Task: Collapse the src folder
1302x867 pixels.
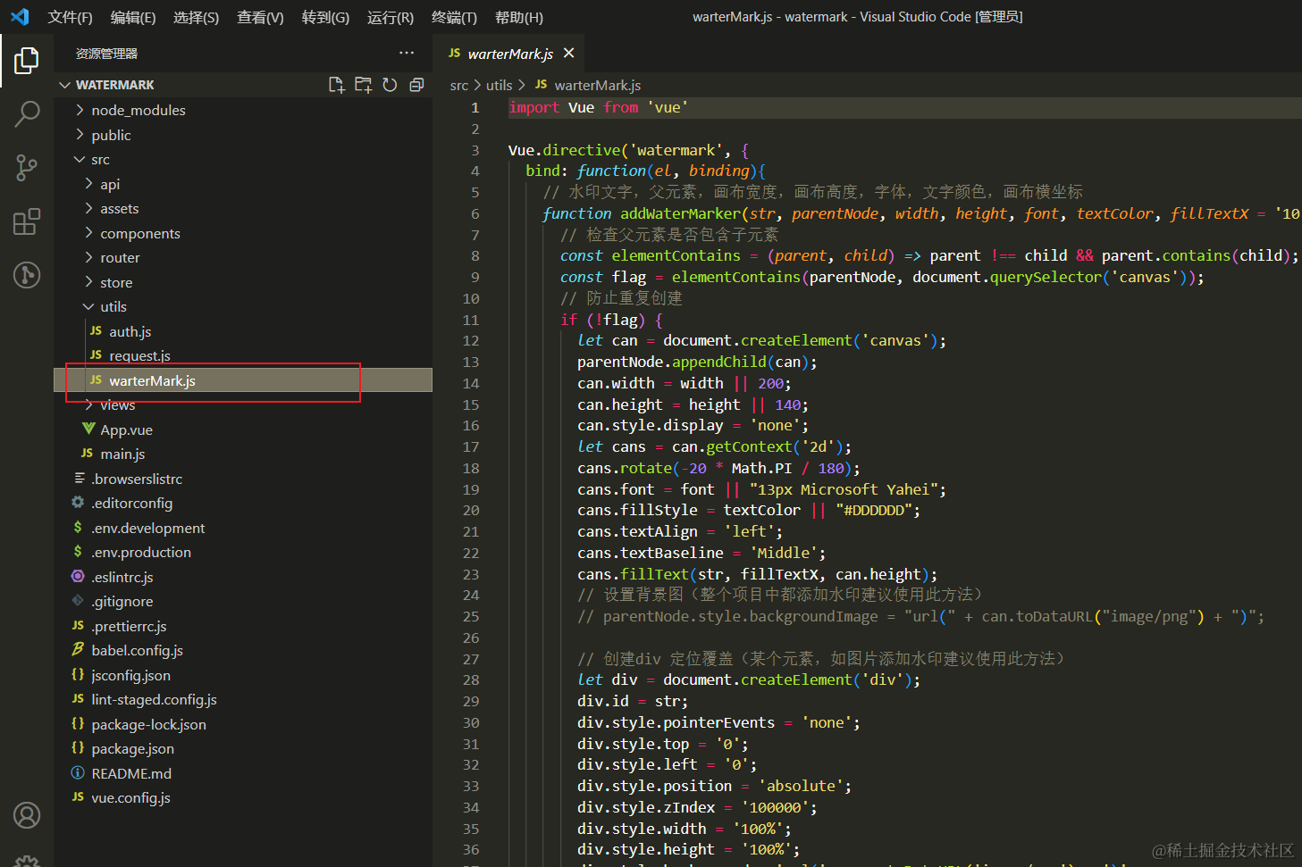Action: 100,160
